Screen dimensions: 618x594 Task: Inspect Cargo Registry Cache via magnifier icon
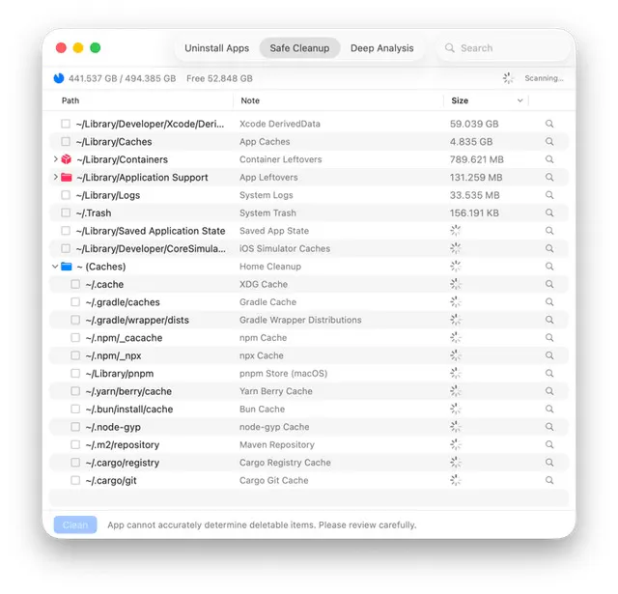(x=549, y=463)
